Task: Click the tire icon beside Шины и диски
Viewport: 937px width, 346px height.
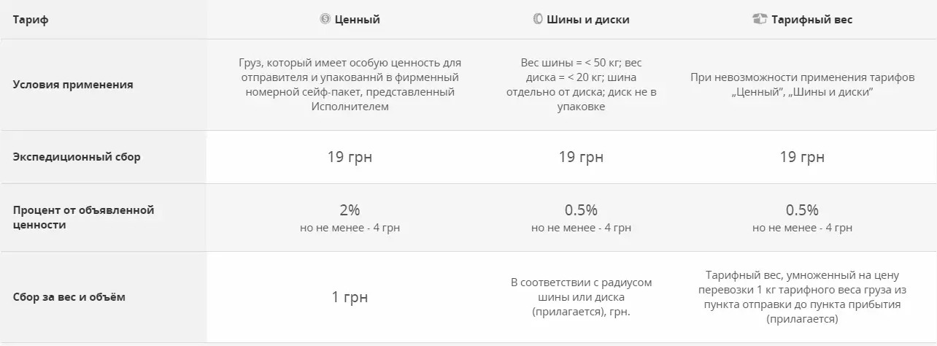Action: click(537, 20)
